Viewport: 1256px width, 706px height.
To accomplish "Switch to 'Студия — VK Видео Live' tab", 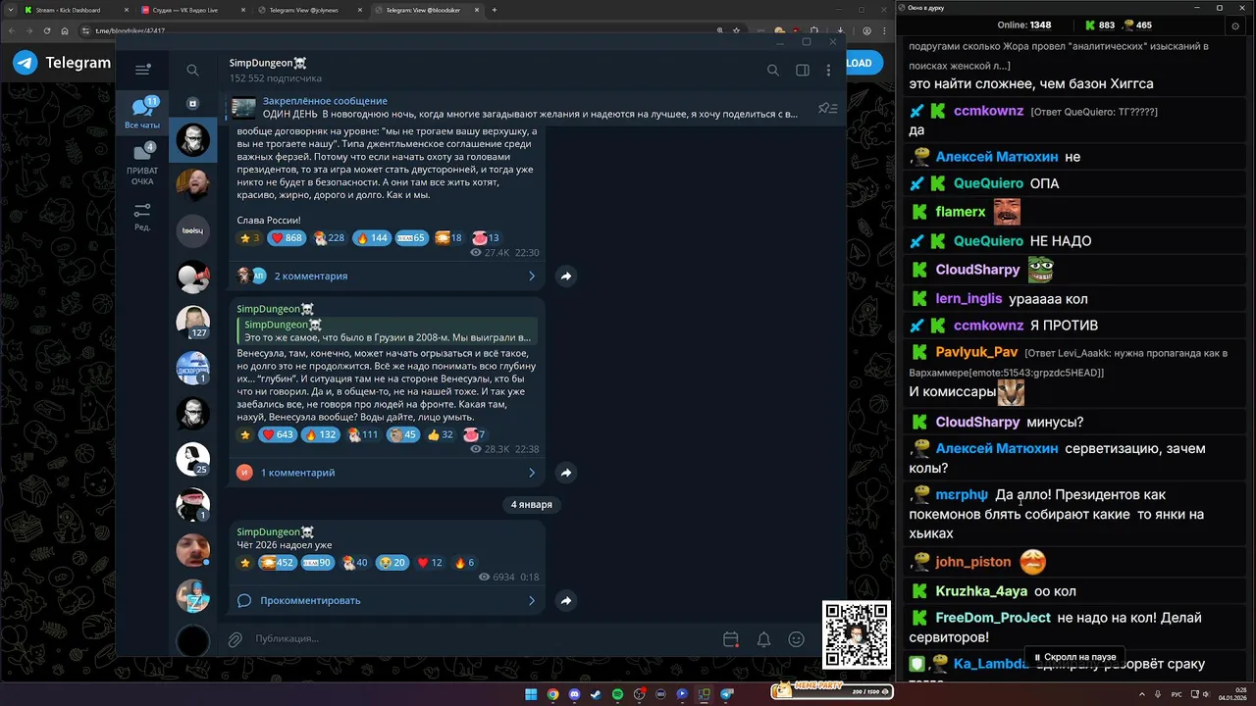I will point(191,10).
